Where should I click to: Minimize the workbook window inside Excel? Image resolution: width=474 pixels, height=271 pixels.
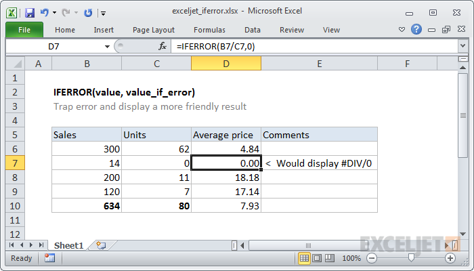(432, 30)
